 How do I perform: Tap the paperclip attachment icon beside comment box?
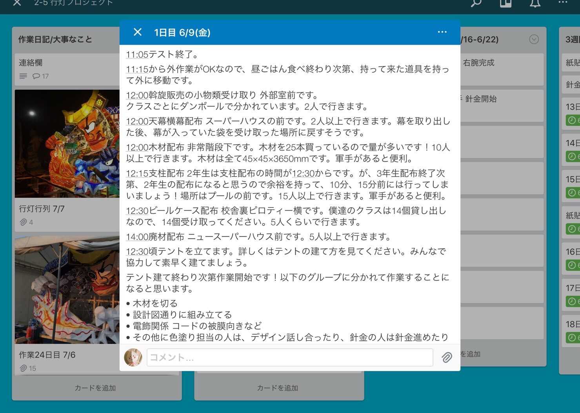(447, 357)
